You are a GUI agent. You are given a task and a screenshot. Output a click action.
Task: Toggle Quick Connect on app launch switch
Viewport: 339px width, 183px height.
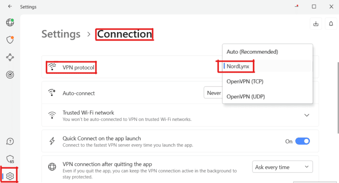point(302,141)
